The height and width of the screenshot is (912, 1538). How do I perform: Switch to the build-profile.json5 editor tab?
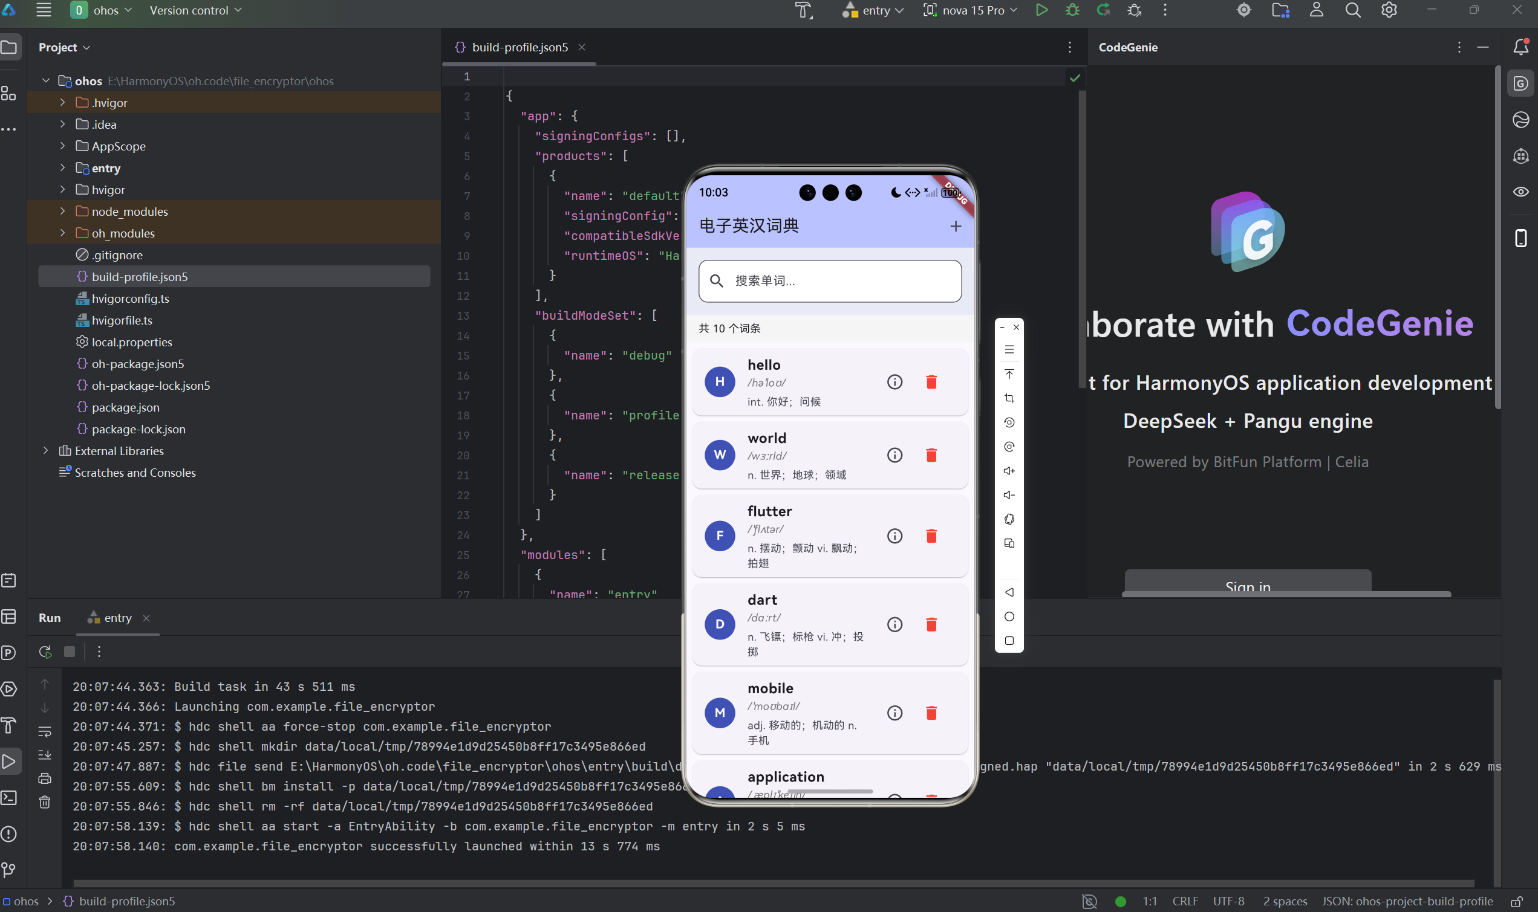519,47
